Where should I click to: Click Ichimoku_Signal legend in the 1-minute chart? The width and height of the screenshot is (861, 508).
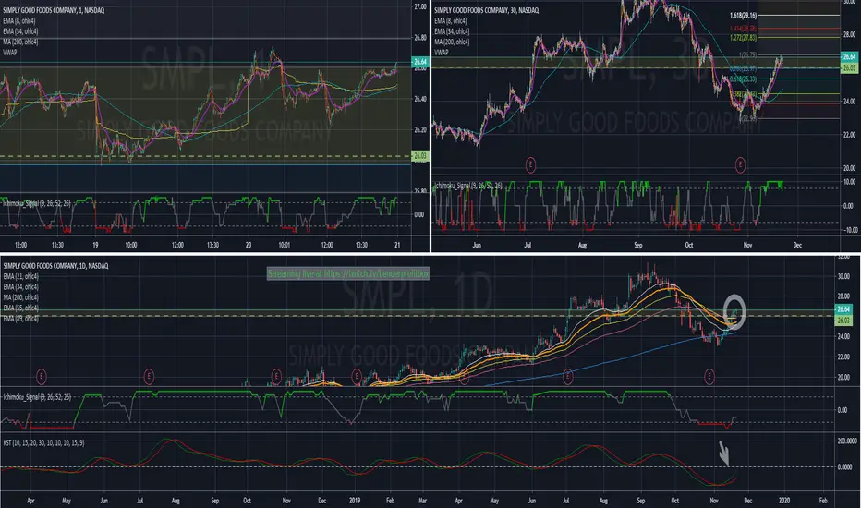pos(36,203)
